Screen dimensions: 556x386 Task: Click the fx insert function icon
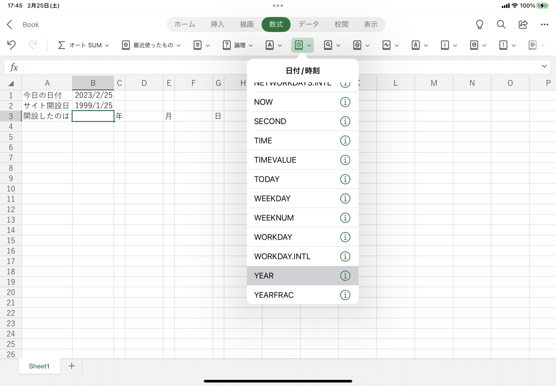tap(14, 67)
